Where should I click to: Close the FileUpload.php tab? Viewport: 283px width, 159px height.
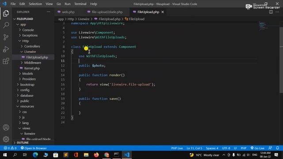[x=163, y=12]
